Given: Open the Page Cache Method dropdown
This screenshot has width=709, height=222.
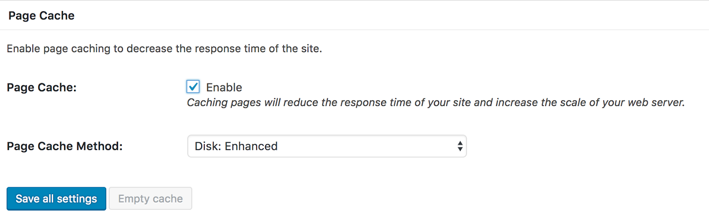Looking at the screenshot, I should click(327, 146).
